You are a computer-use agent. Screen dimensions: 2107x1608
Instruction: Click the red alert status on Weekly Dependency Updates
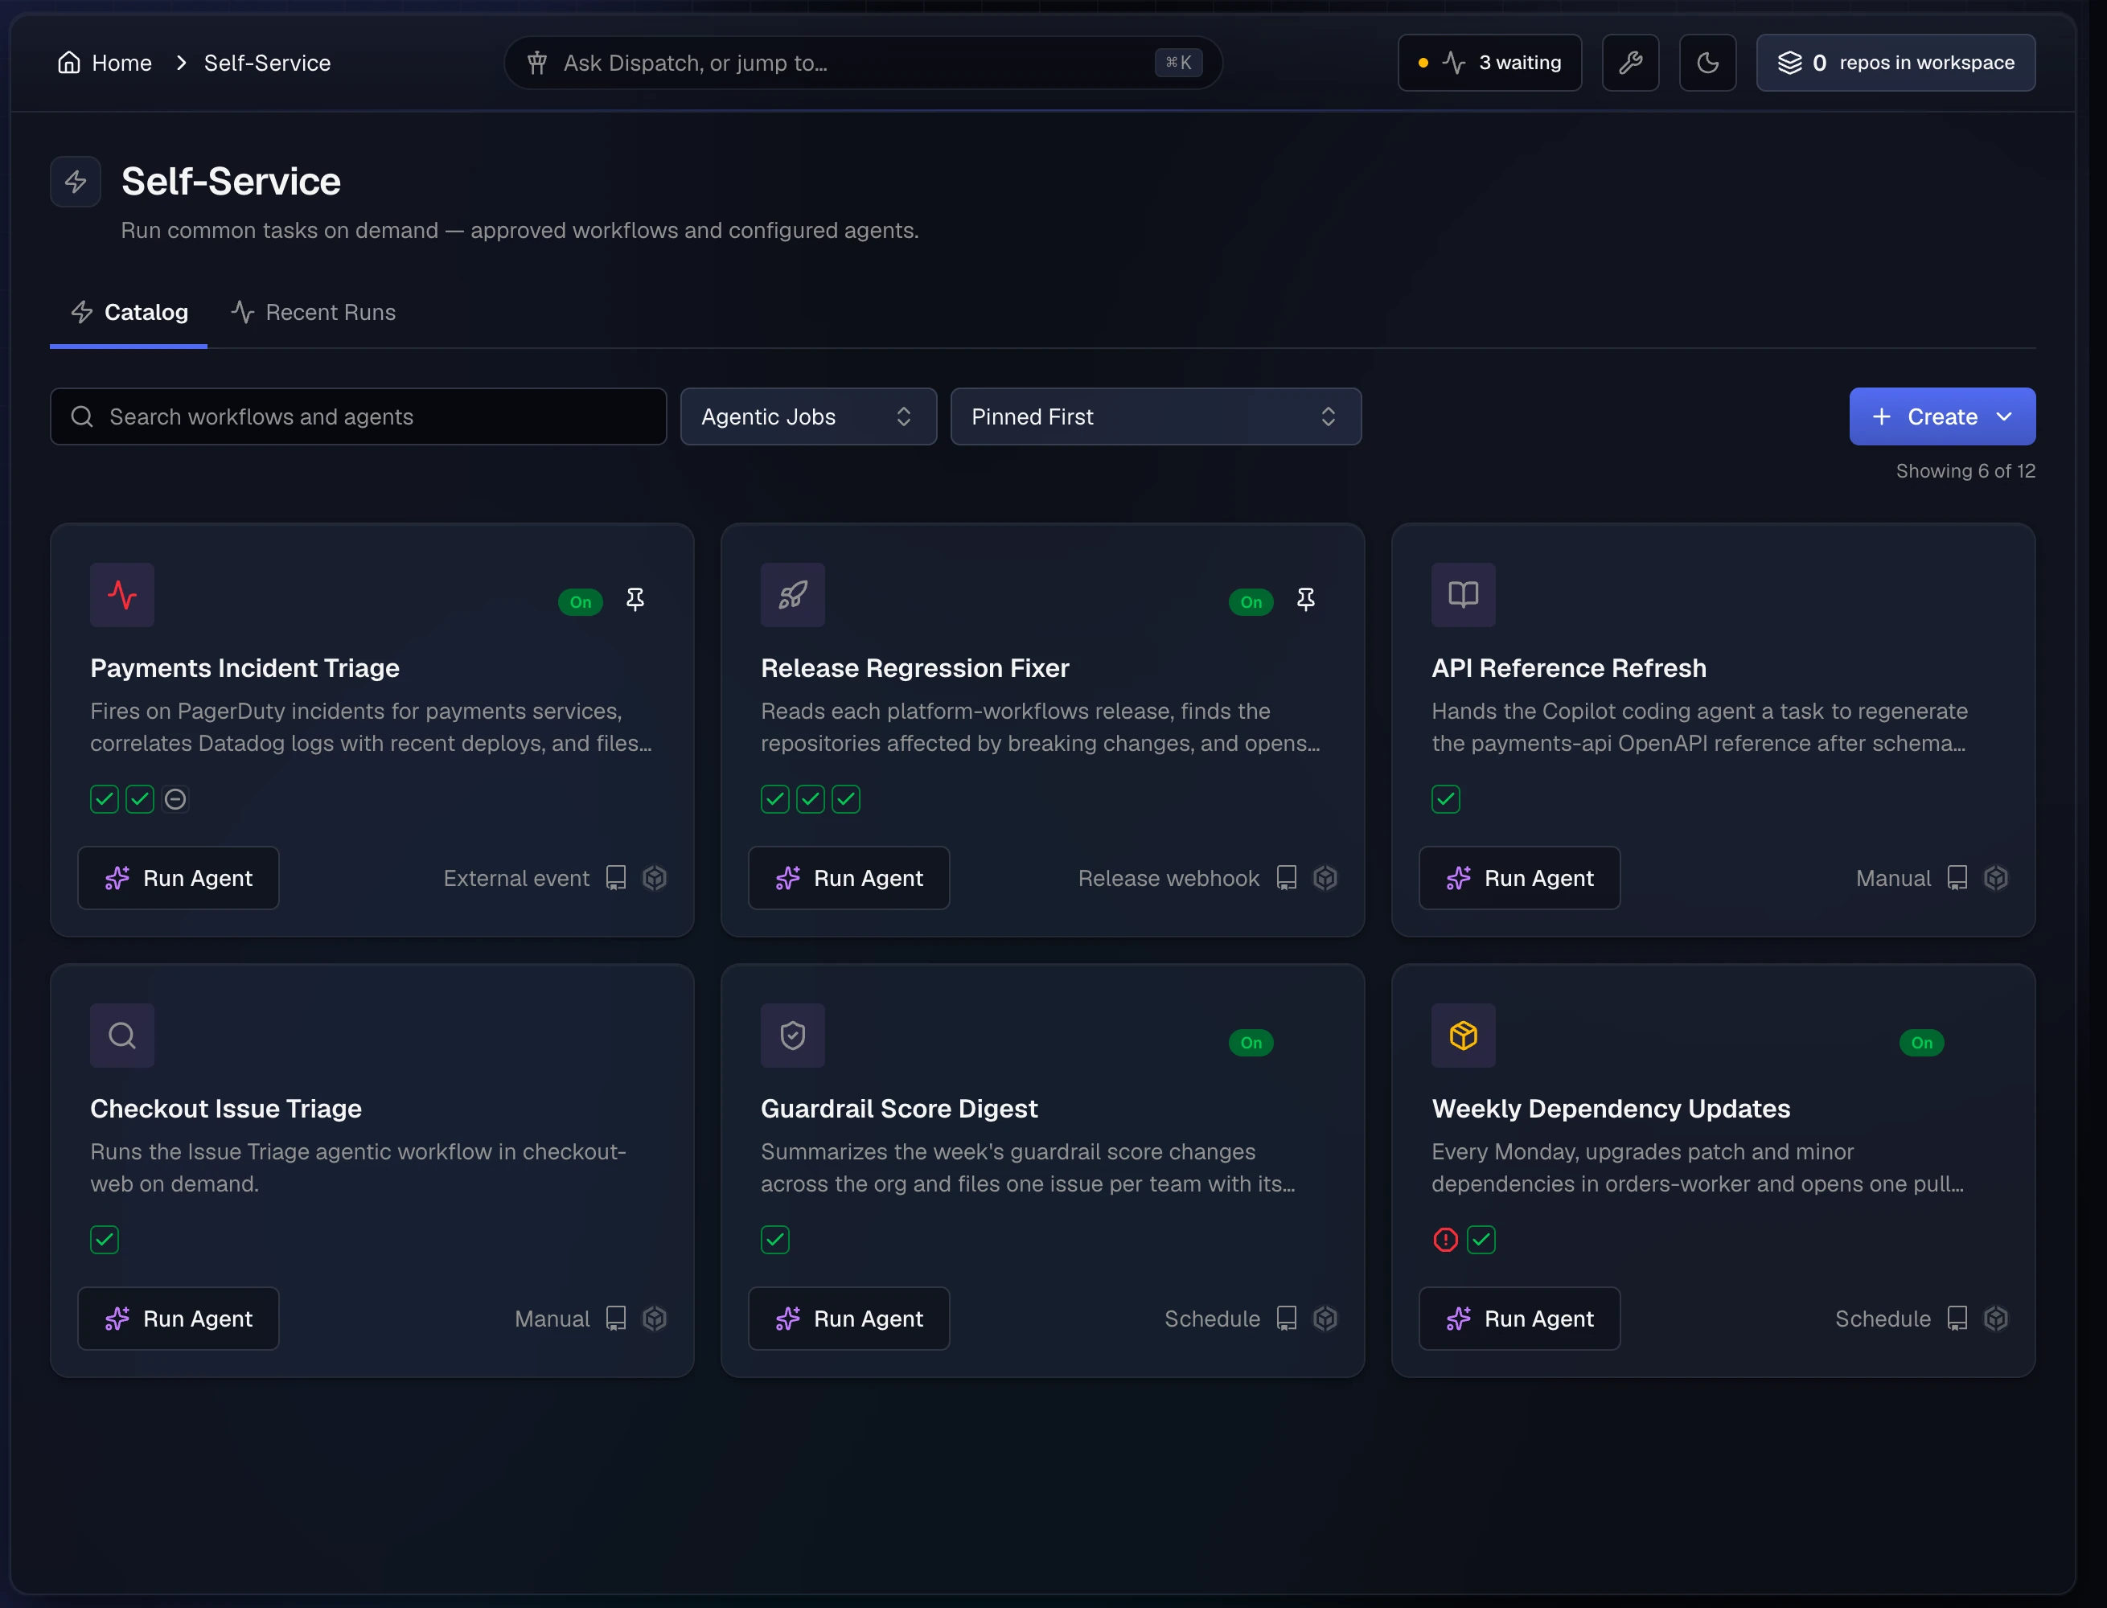1445,1241
